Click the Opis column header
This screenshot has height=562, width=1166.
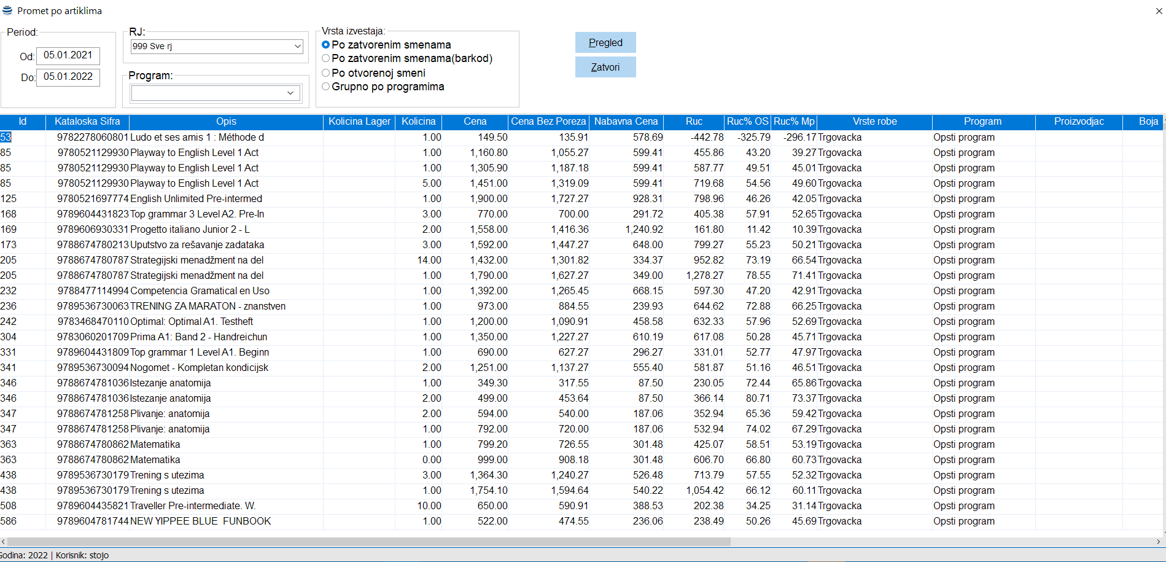(x=226, y=122)
